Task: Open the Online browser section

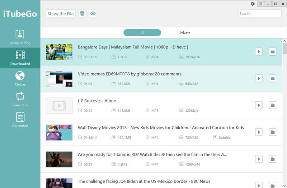Action: 20,78
